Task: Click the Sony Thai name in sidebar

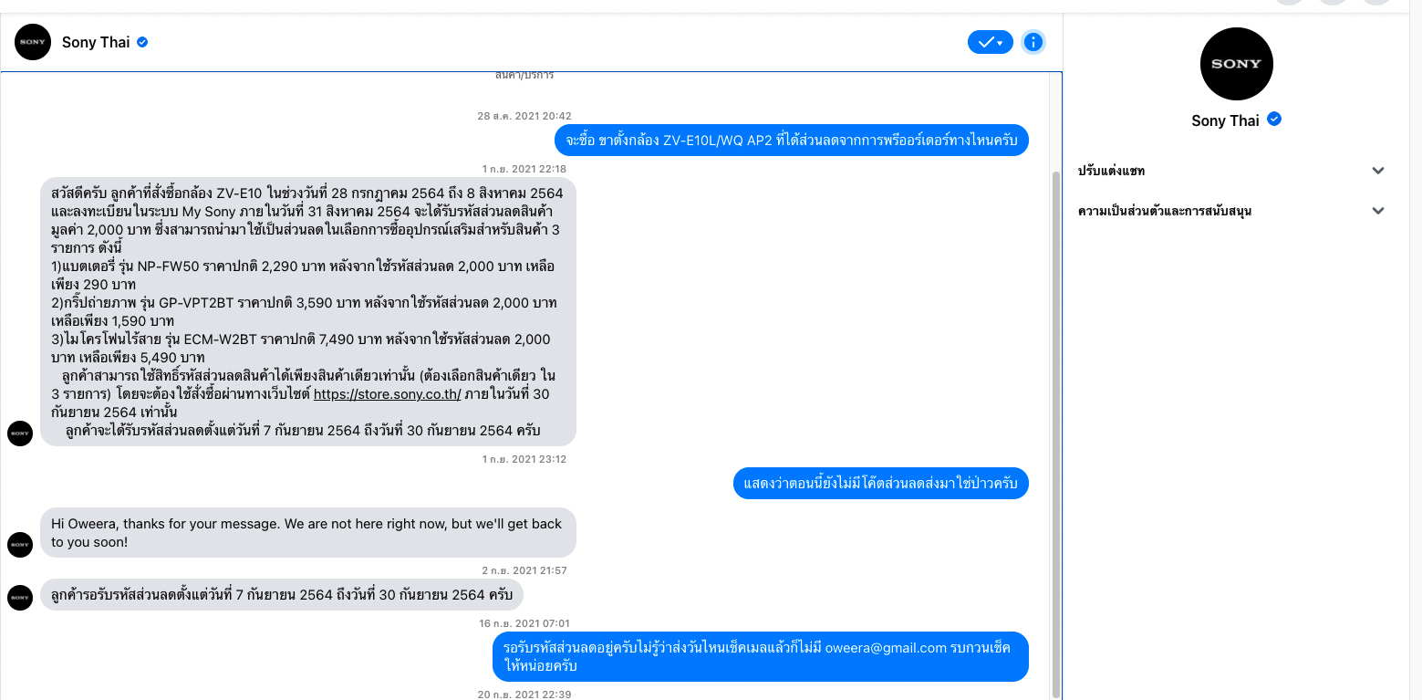Action: [x=1225, y=120]
